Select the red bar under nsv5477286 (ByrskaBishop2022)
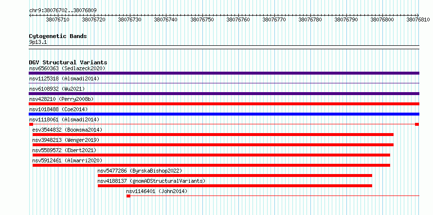Viewport: 433px width, 215px height. pyautogui.click(x=235, y=176)
